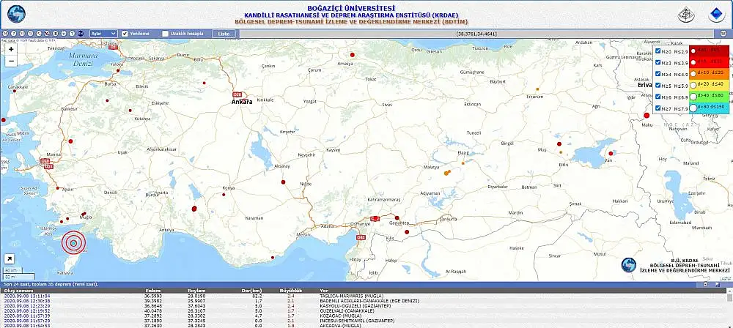Open the Aylar dropdown
733x328 pixels.
(x=103, y=34)
